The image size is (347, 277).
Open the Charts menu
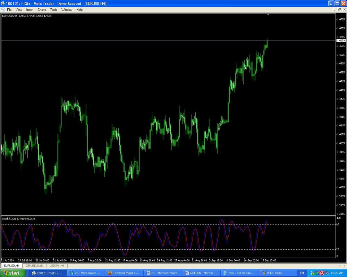click(42, 10)
